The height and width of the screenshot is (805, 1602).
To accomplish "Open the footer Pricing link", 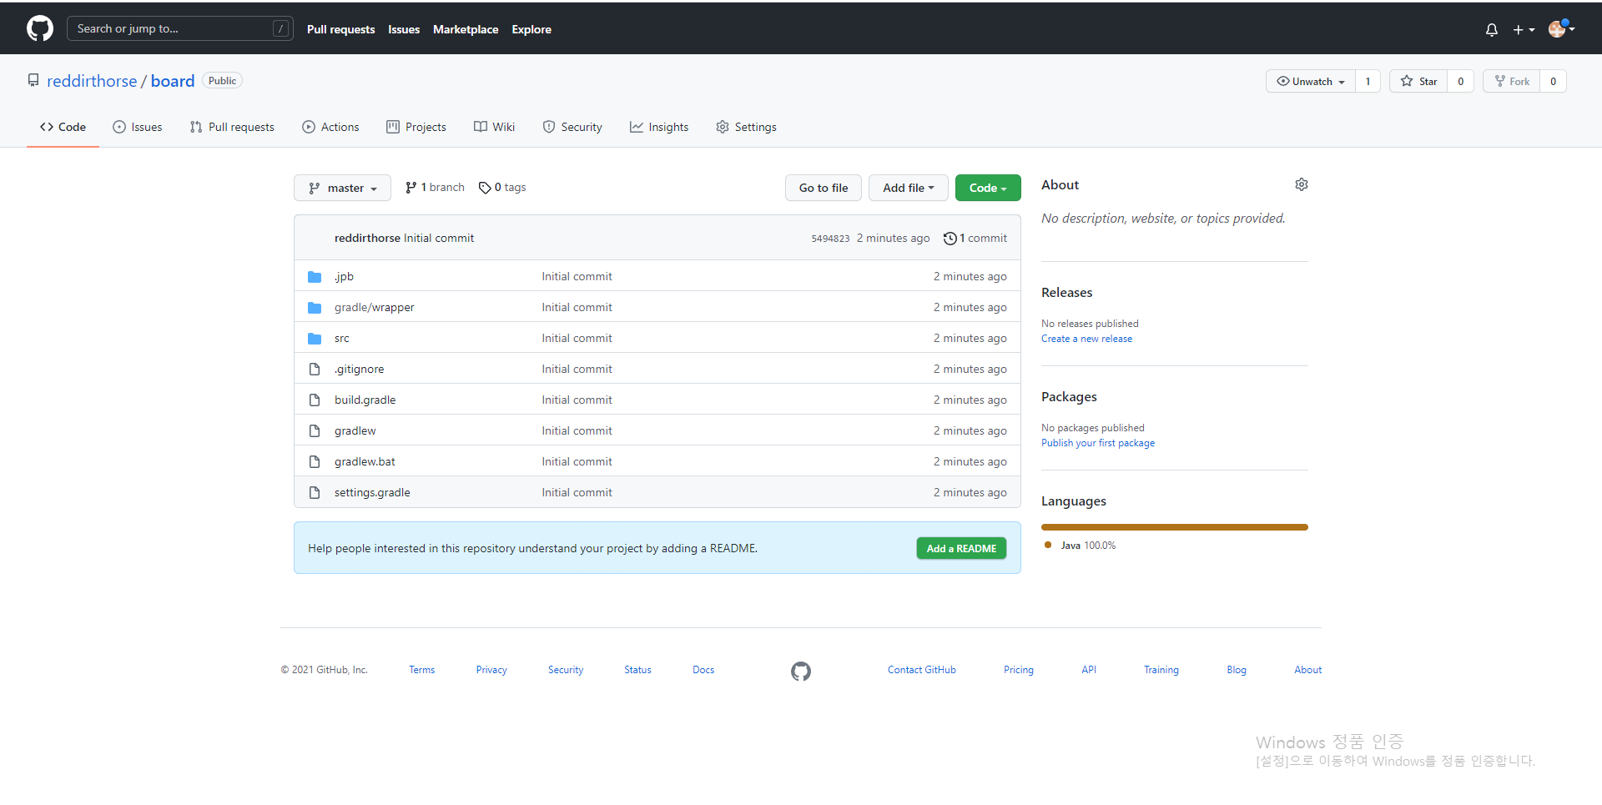I will pyautogui.click(x=1018, y=670).
